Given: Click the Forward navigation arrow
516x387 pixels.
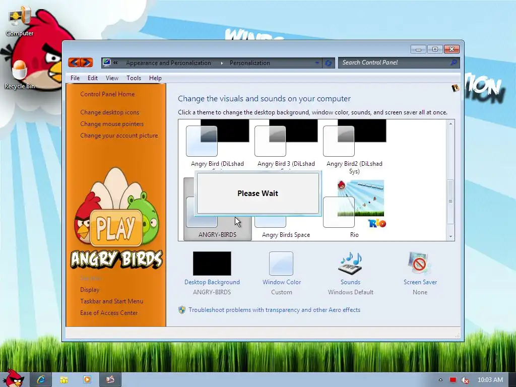Looking at the screenshot, I should [x=87, y=62].
